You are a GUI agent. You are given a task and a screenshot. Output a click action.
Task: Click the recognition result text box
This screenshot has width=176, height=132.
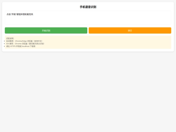88,18
